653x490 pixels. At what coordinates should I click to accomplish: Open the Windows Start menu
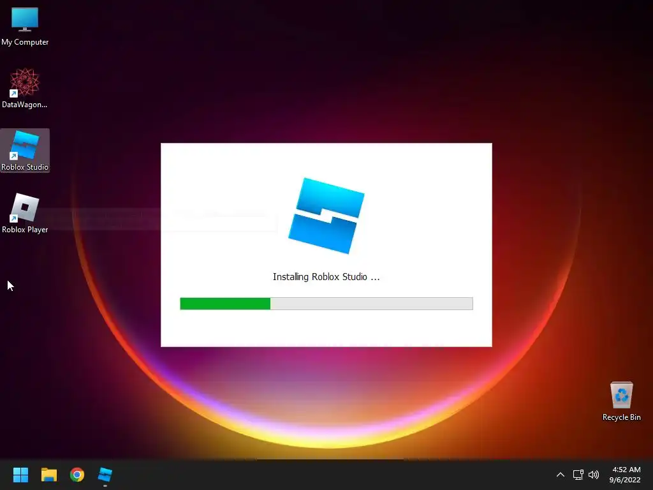coord(20,475)
